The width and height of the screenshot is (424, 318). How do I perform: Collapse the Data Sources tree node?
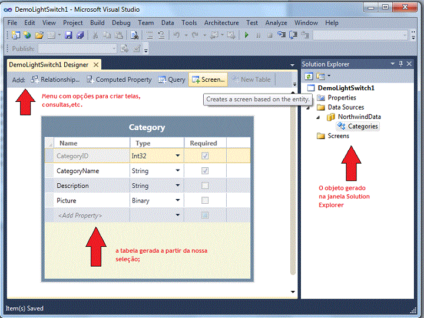pyautogui.click(x=308, y=108)
